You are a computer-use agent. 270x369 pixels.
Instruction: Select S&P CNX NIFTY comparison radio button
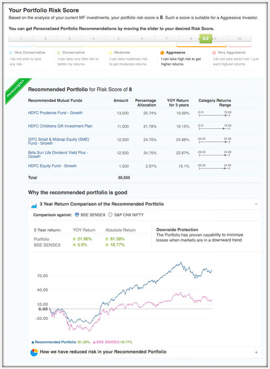(x=110, y=215)
